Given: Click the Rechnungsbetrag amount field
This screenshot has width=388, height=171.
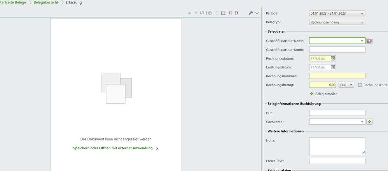Looking at the screenshot, I should click(x=323, y=85).
